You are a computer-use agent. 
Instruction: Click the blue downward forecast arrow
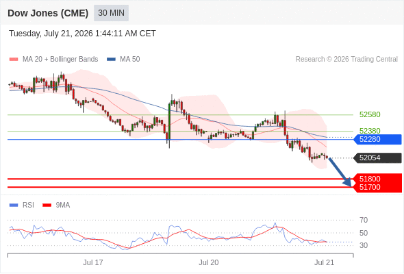pos(340,172)
